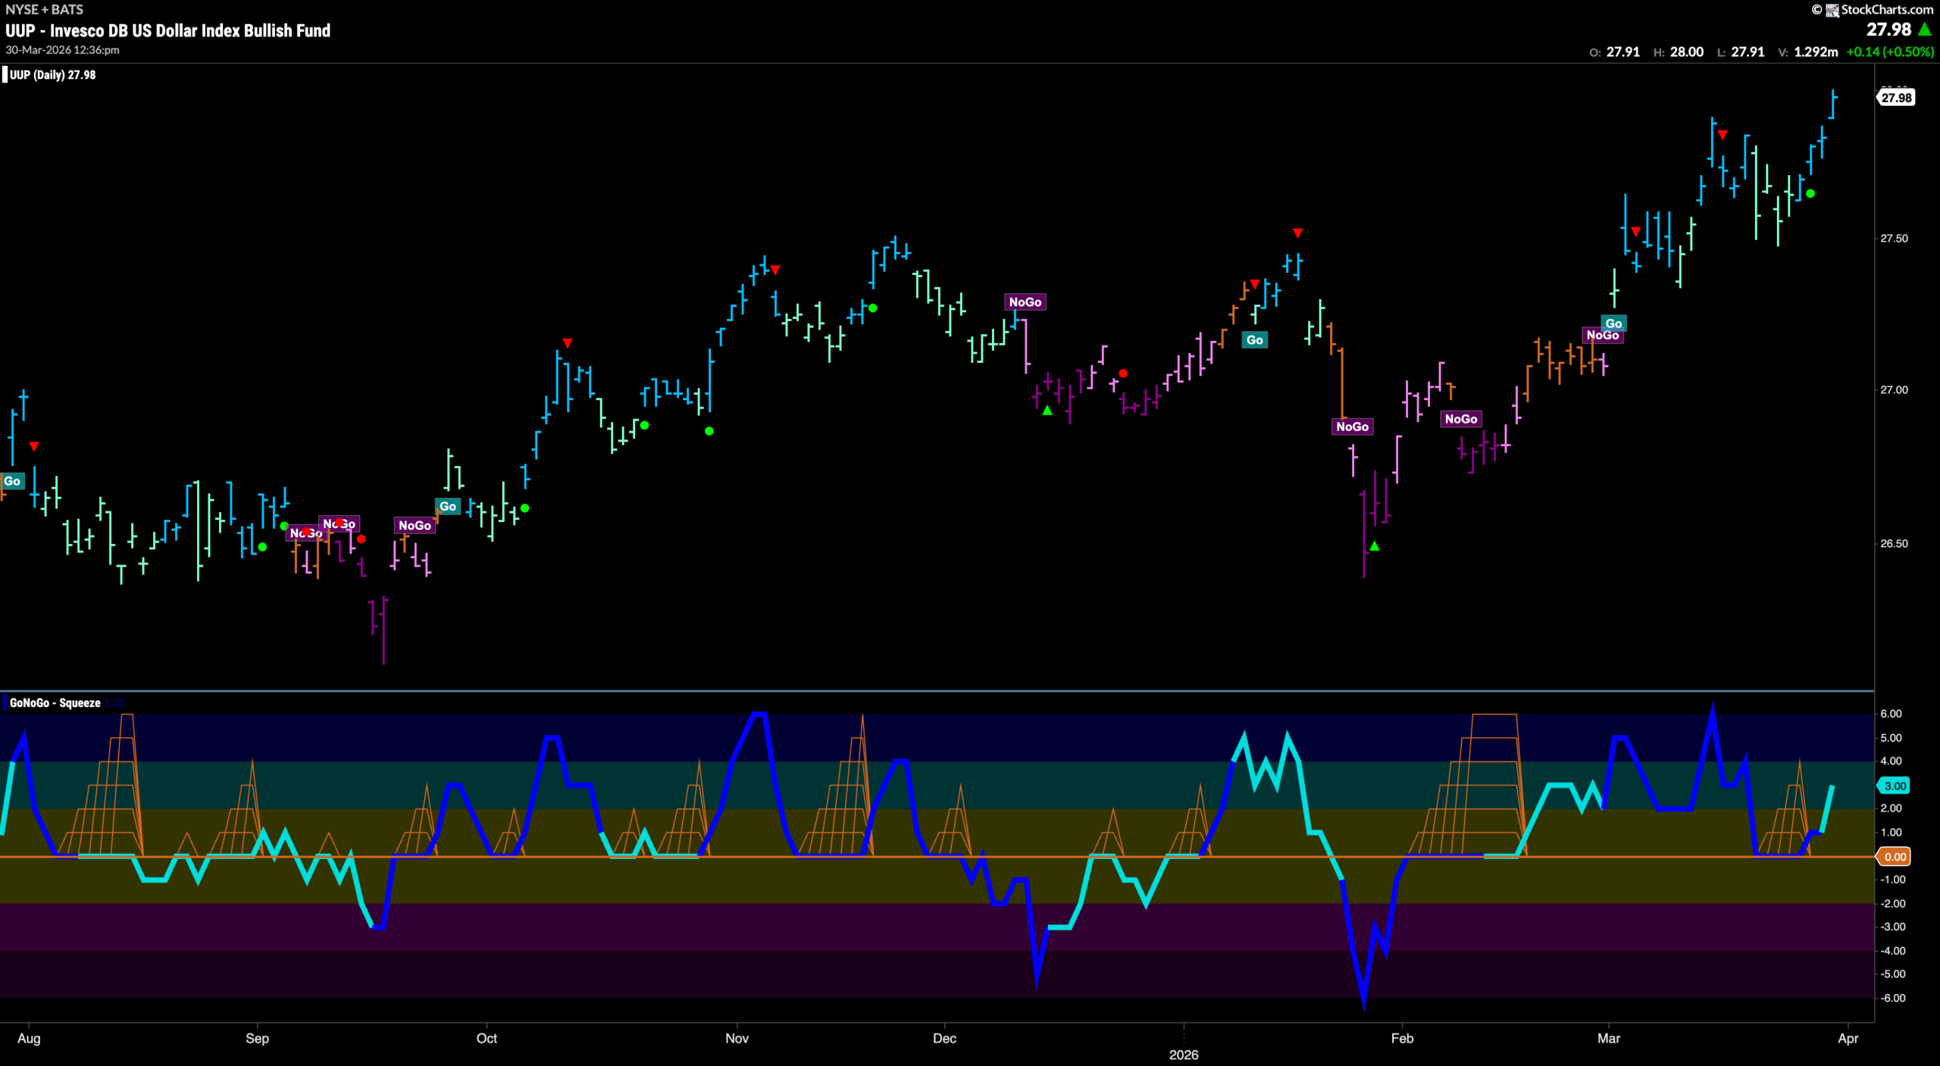This screenshot has height=1066, width=1940.
Task: Click the green dot near late March bars
Action: click(x=1810, y=194)
